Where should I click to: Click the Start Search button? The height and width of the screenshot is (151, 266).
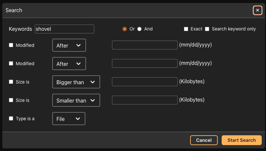(x=242, y=140)
